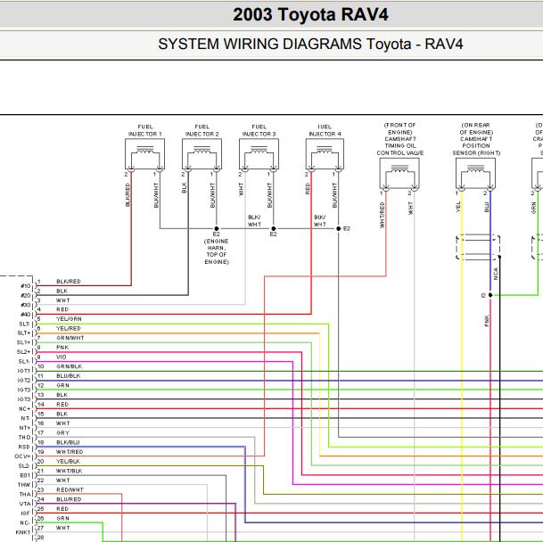Click the E2 splice dot labeled Engine Harn
Screen dimensions: 543x542
click(217, 228)
